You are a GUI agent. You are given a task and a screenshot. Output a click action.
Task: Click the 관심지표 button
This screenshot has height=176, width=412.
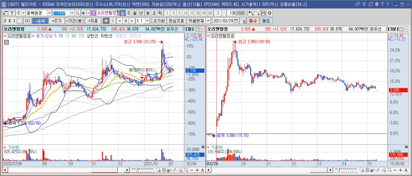tap(176, 21)
